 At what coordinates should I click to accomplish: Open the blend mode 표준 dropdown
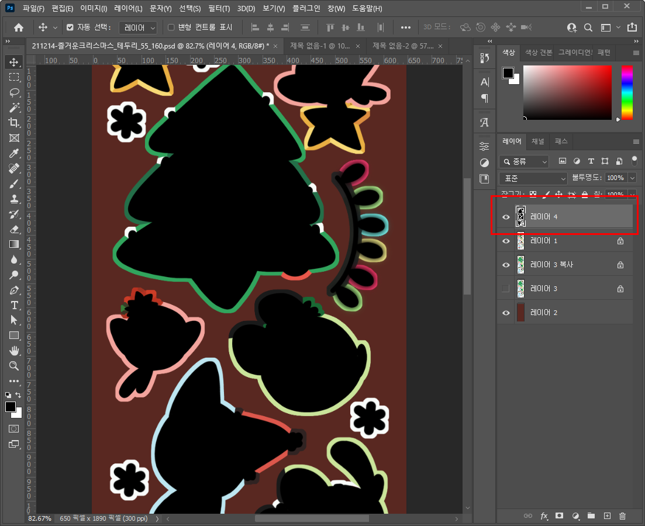533,178
